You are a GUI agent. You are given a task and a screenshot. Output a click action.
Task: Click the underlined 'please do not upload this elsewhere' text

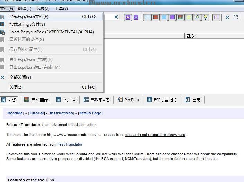[155, 135]
